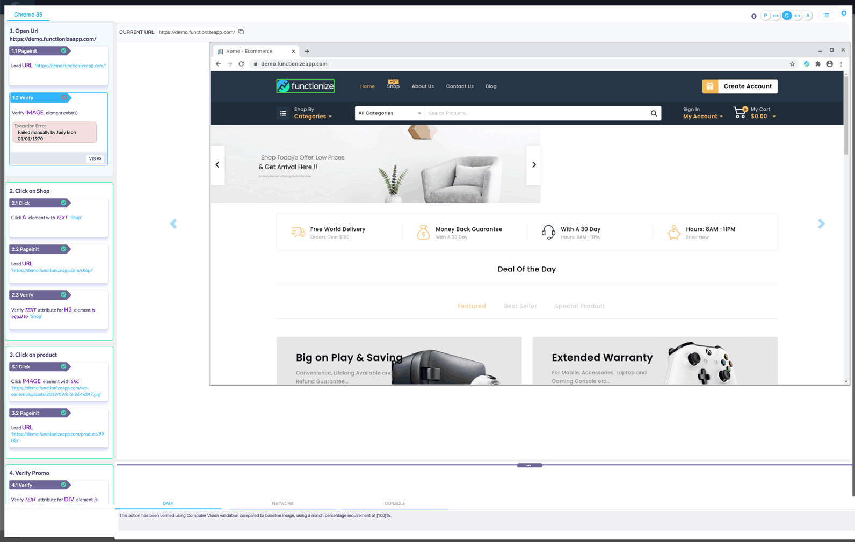Click the 2.2 Pageinit passed check icon
This screenshot has width=855, height=542.
[63, 249]
